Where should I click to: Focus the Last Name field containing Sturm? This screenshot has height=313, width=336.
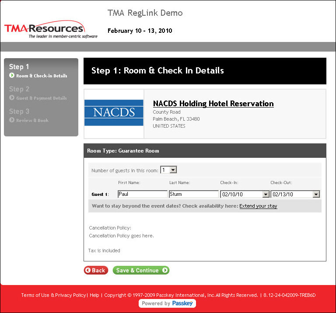[x=194, y=194]
